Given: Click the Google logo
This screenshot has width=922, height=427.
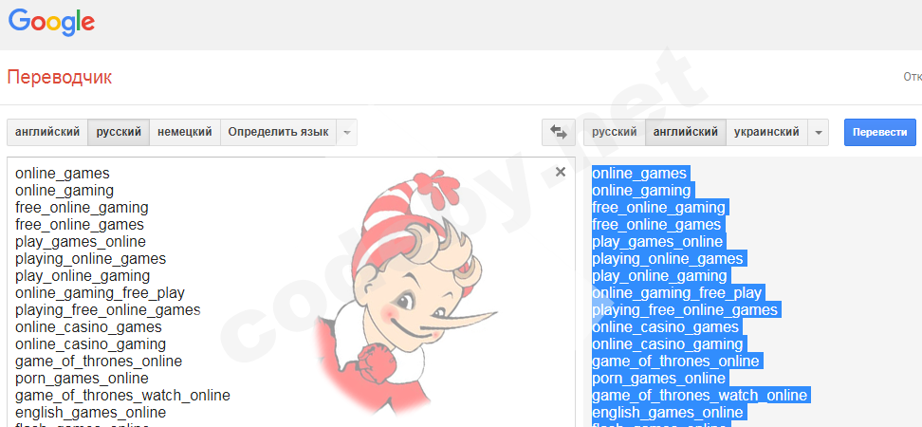Looking at the screenshot, I should pyautogui.click(x=51, y=23).
